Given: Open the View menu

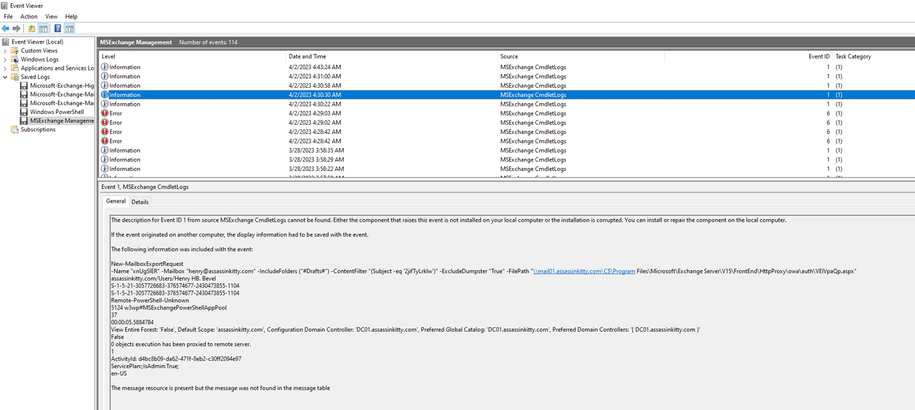Looking at the screenshot, I should 51,16.
